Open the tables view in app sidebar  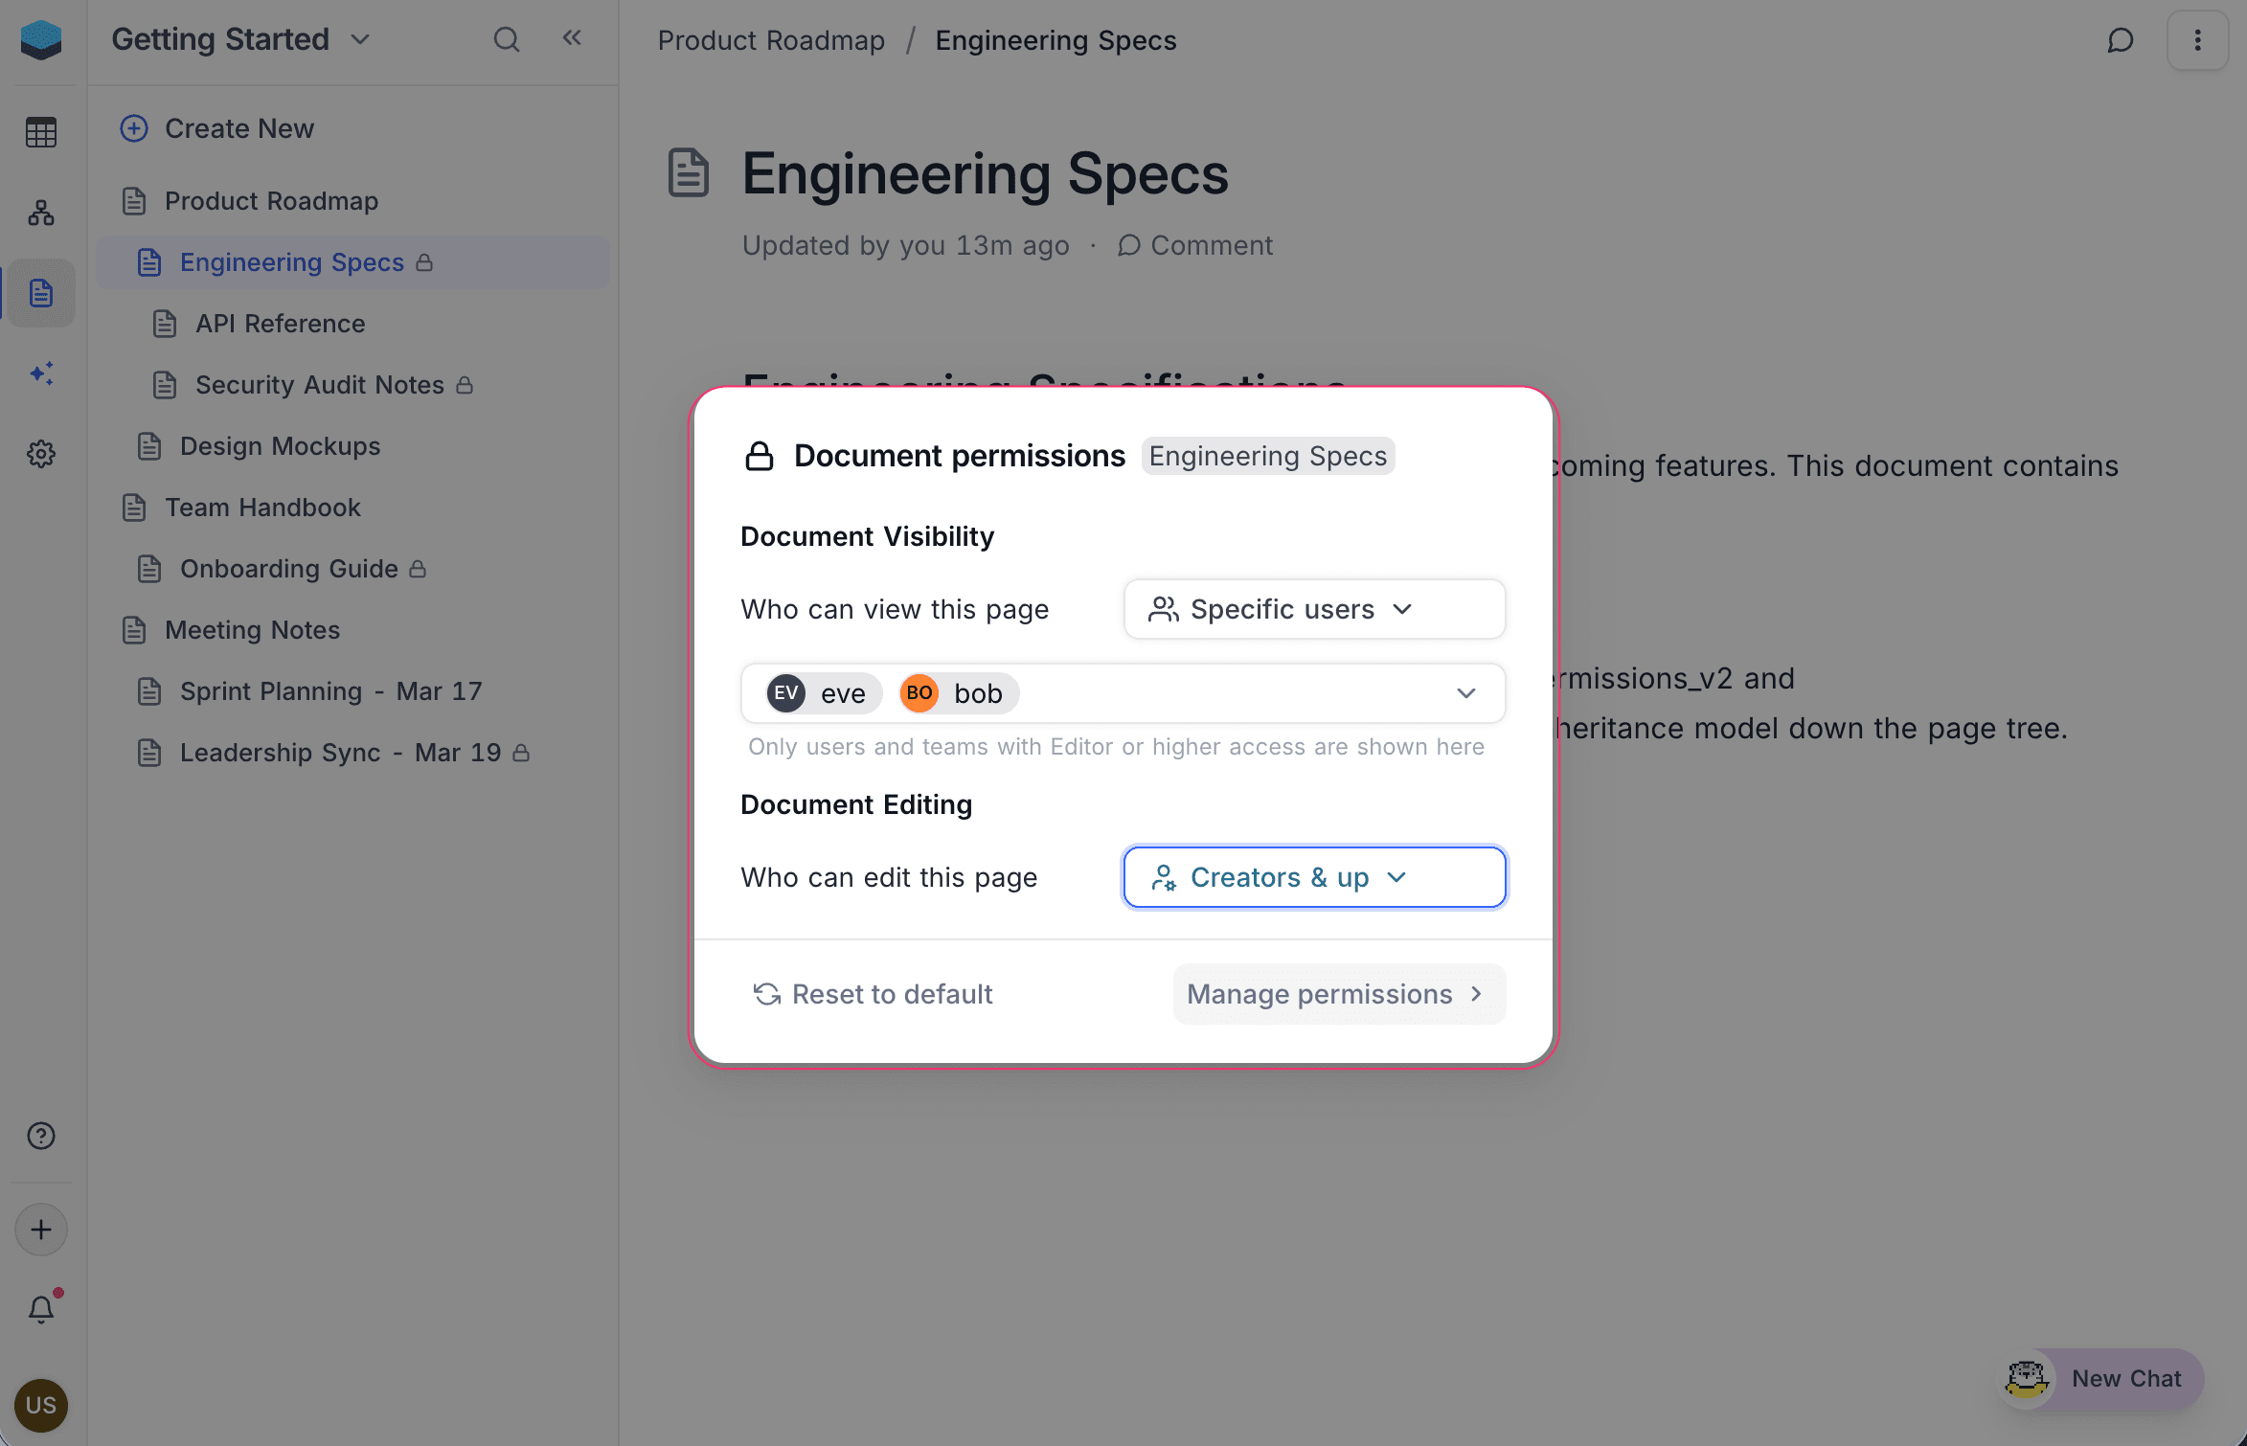pos(41,132)
